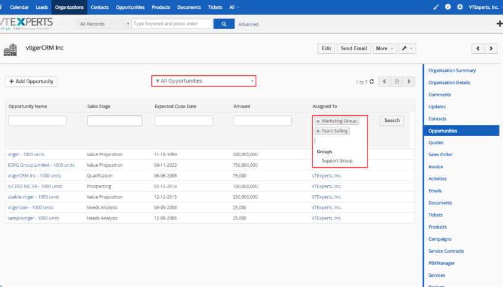Click the Opportunity Name filter field
The width and height of the screenshot is (503, 287).
coord(37,121)
